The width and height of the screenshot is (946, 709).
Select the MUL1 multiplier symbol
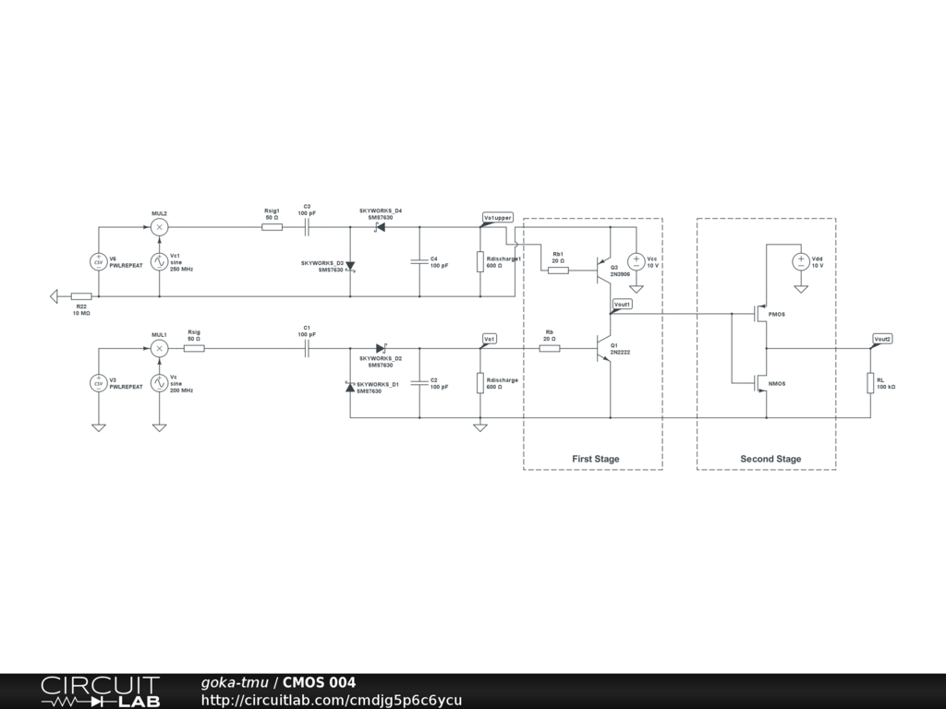pyautogui.click(x=160, y=348)
